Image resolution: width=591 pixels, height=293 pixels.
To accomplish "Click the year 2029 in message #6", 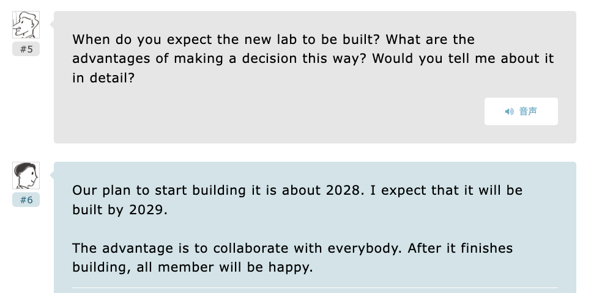I will pyautogui.click(x=147, y=209).
